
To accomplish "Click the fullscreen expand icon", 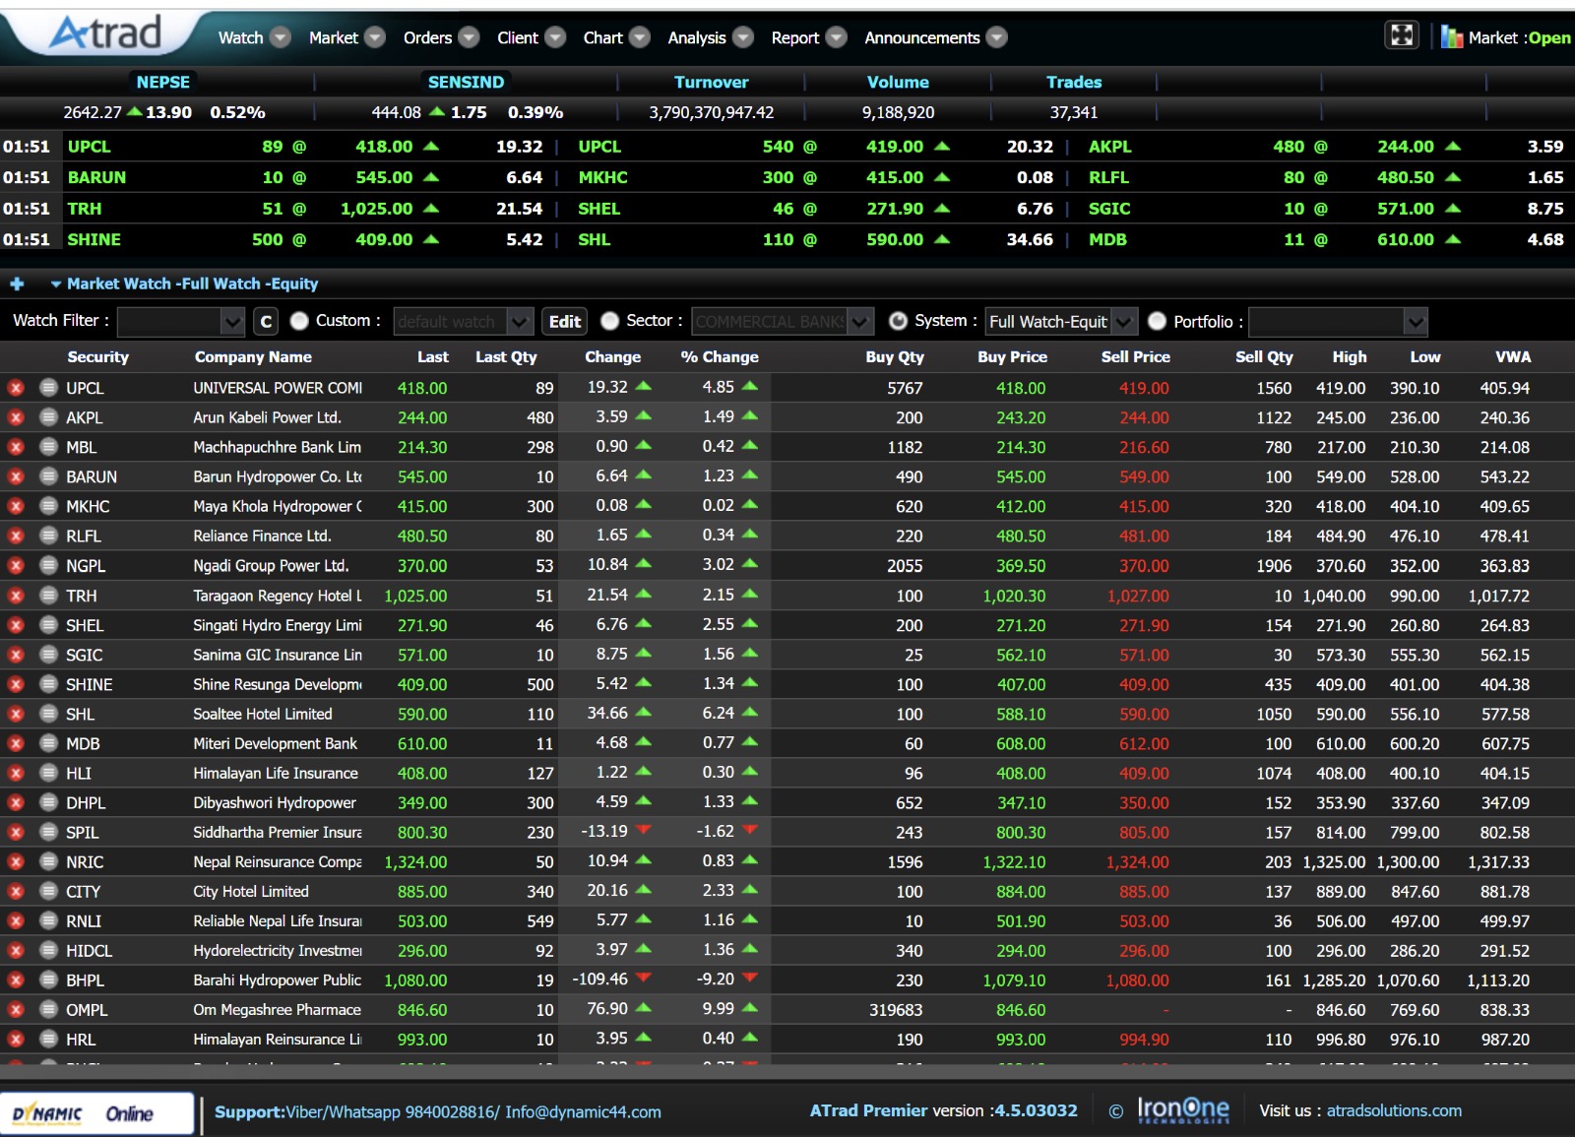I will [1401, 36].
